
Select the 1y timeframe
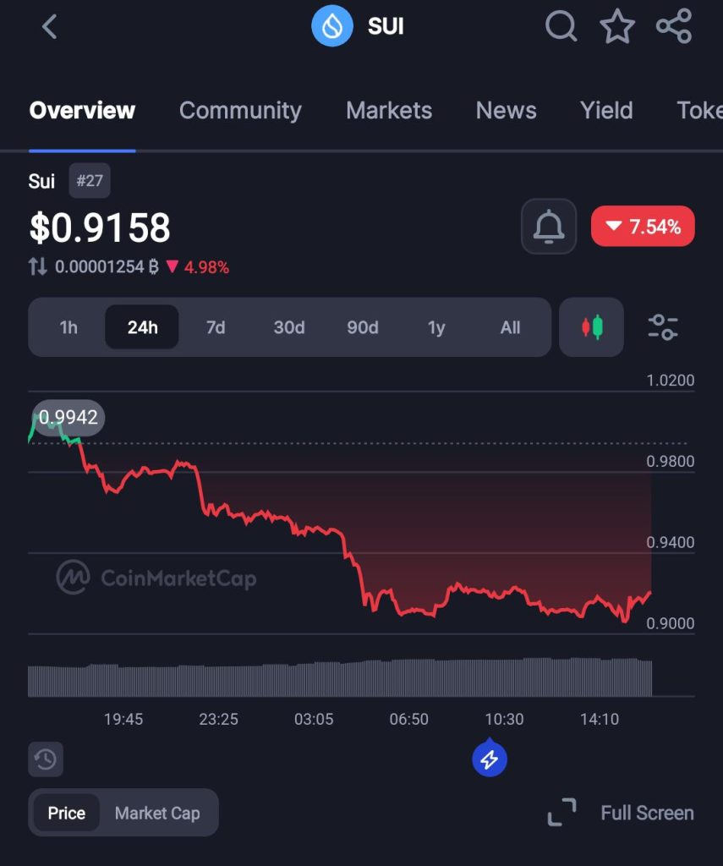coord(435,327)
